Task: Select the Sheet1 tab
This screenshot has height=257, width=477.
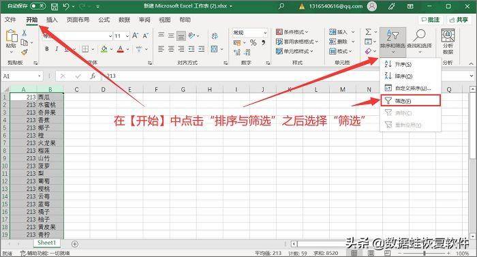Action: pyautogui.click(x=47, y=243)
